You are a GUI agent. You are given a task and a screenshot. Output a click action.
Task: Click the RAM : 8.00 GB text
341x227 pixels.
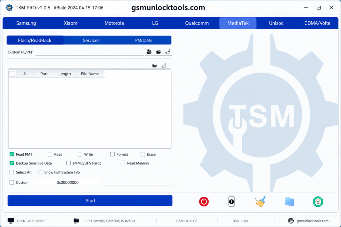coord(187,221)
